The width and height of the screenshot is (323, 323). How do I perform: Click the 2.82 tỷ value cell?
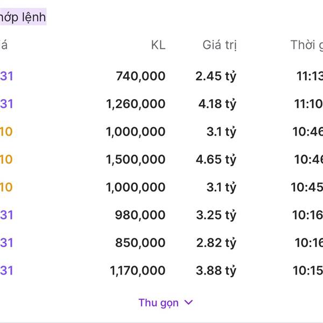(x=216, y=243)
